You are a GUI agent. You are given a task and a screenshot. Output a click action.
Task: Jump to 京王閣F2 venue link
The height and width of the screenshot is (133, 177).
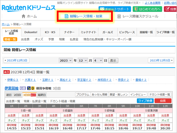84,80
